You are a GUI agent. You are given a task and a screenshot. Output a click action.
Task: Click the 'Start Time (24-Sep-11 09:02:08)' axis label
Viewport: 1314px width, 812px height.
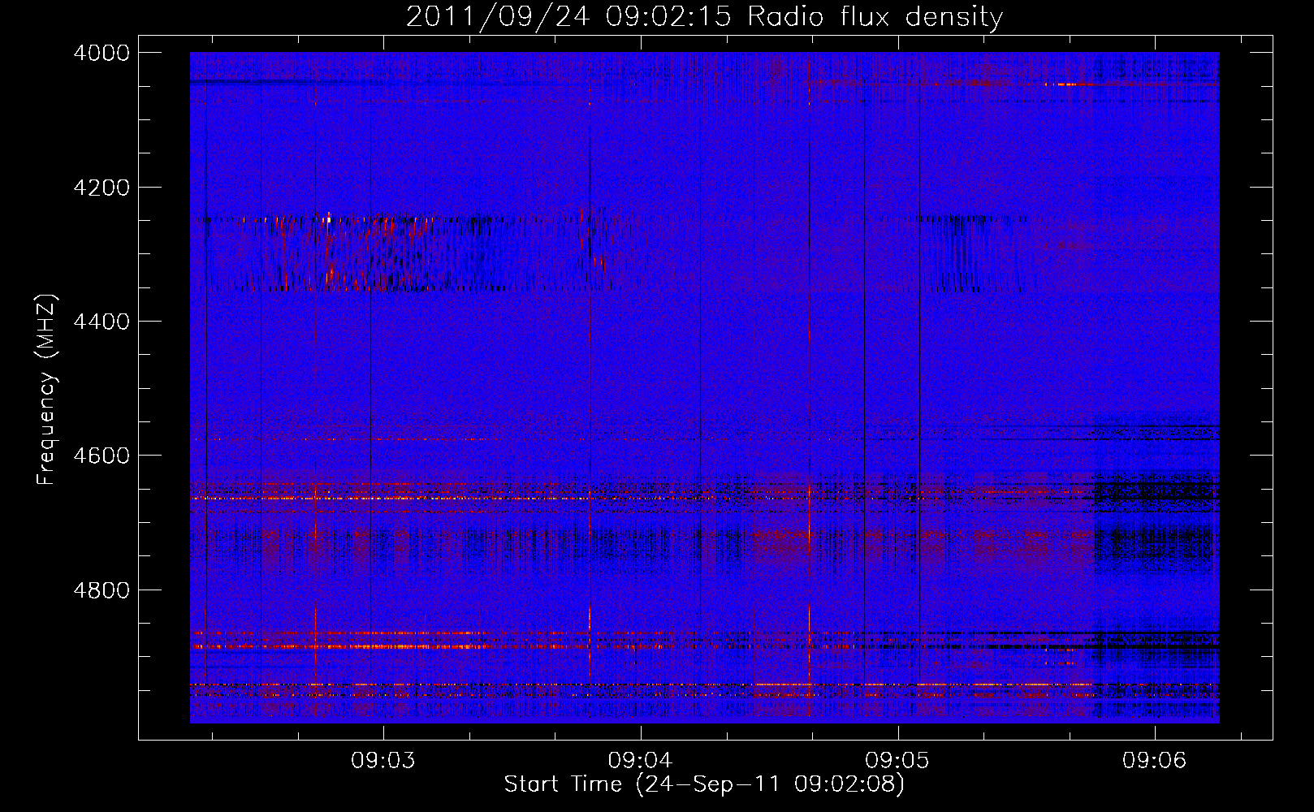(704, 784)
